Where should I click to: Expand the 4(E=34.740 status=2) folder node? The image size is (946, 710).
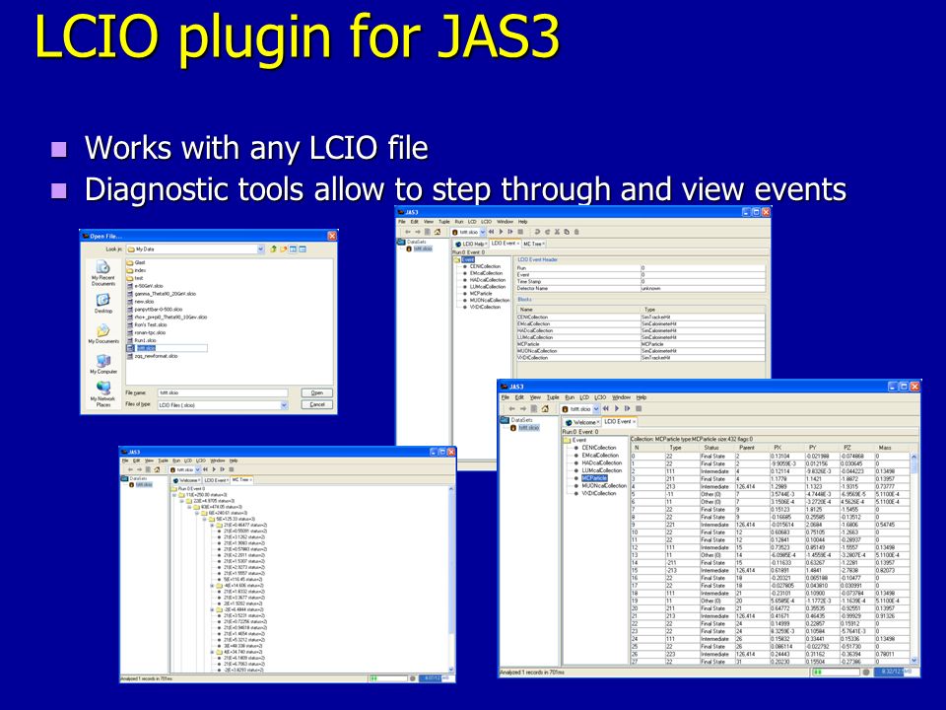(x=212, y=652)
